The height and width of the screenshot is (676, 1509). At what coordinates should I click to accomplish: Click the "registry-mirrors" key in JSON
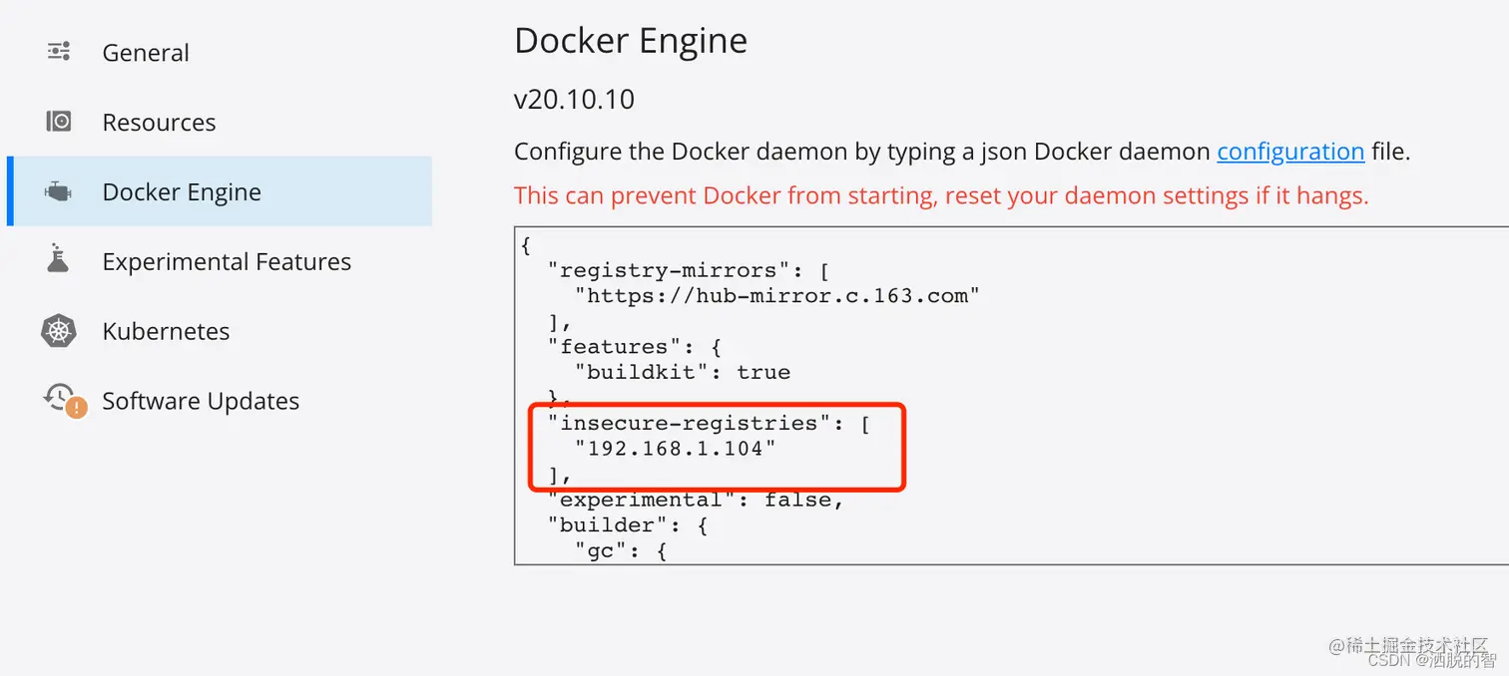click(x=670, y=270)
